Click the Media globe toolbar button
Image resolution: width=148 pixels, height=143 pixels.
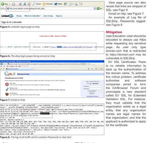(x=58, y=4)
